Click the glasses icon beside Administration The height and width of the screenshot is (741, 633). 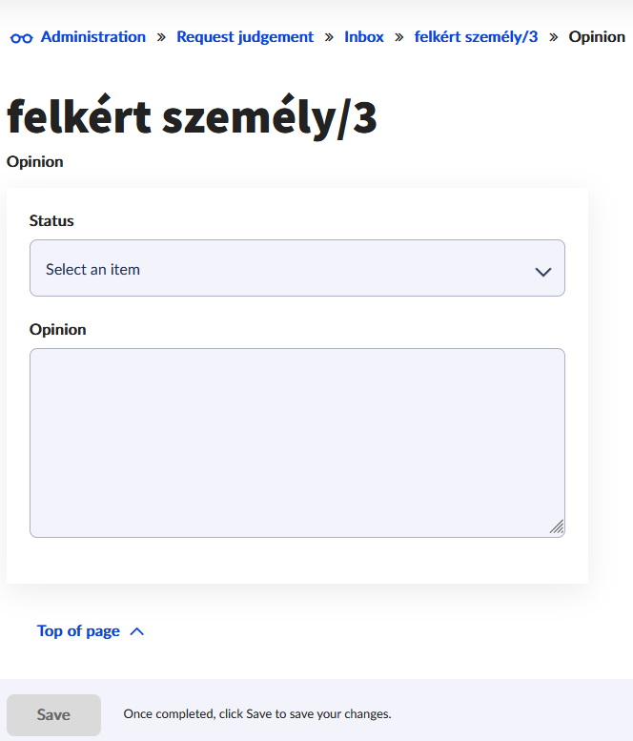point(21,38)
